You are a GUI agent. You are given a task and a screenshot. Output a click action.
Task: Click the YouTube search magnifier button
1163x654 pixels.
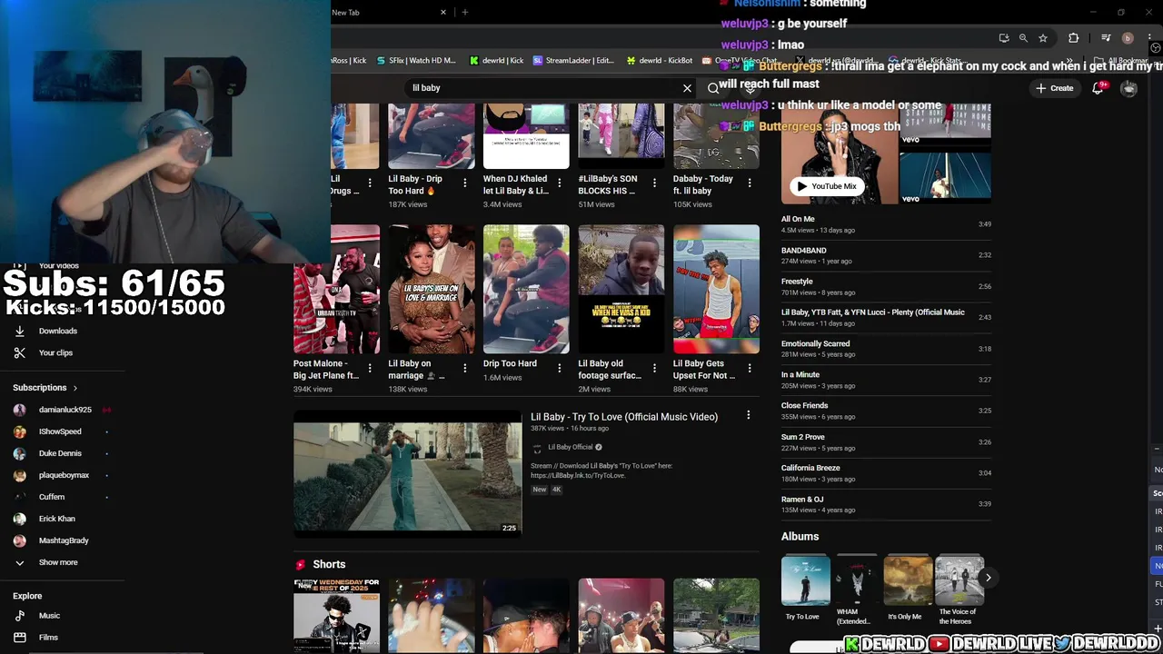pos(713,88)
